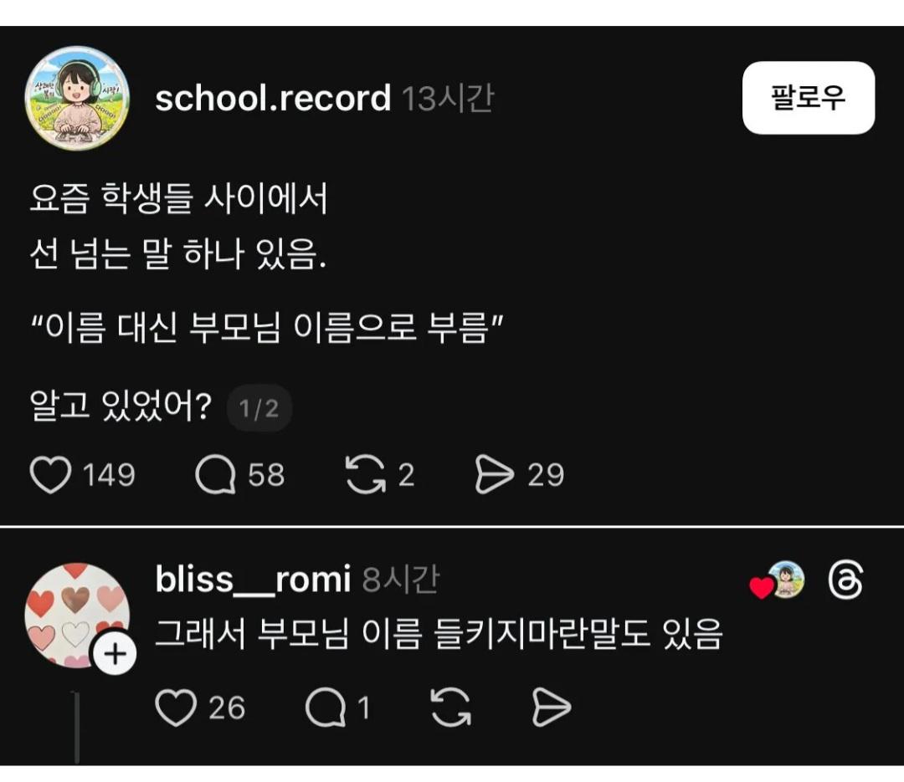
Task: Like the bliss__romi reply
Action: click(175, 709)
